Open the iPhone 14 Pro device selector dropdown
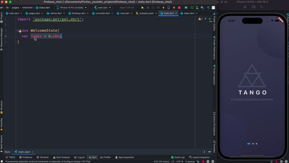The image size is (289, 163). click(71, 8)
